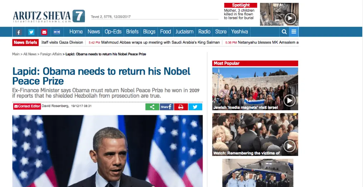363x187 pixels.
Task: Switch language via Israeli flag icon
Action: [x=57, y=32]
